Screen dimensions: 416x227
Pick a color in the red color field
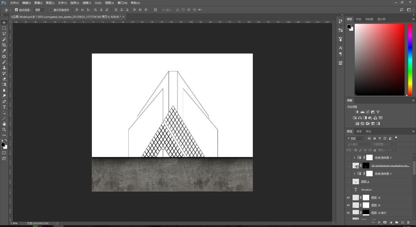(379, 60)
